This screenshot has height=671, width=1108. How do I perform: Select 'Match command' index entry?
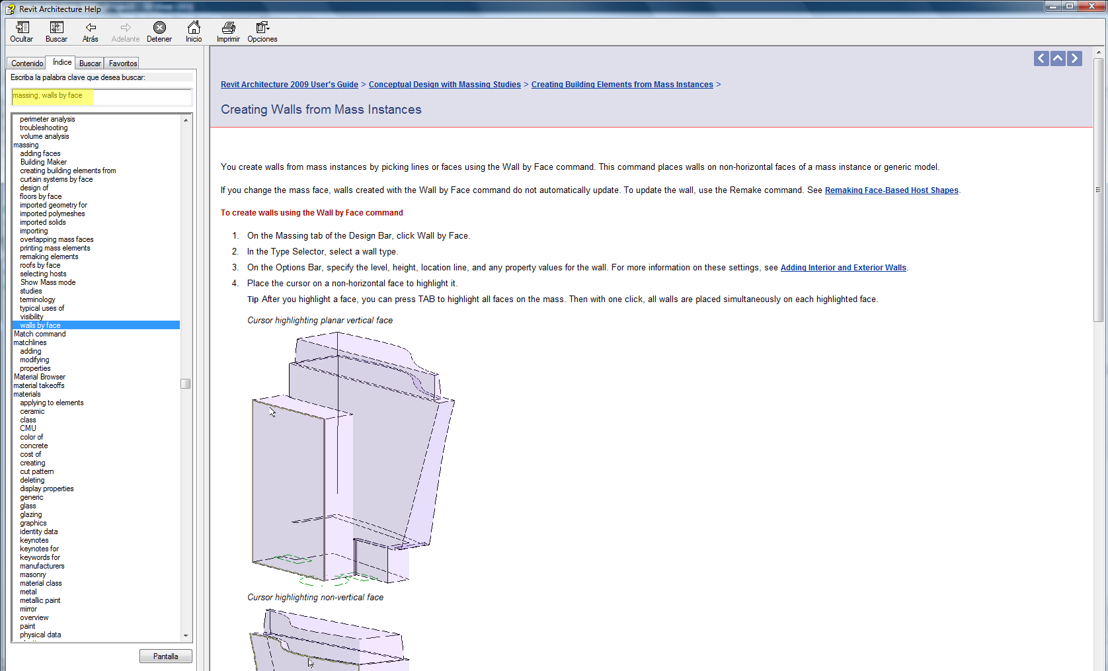point(40,334)
